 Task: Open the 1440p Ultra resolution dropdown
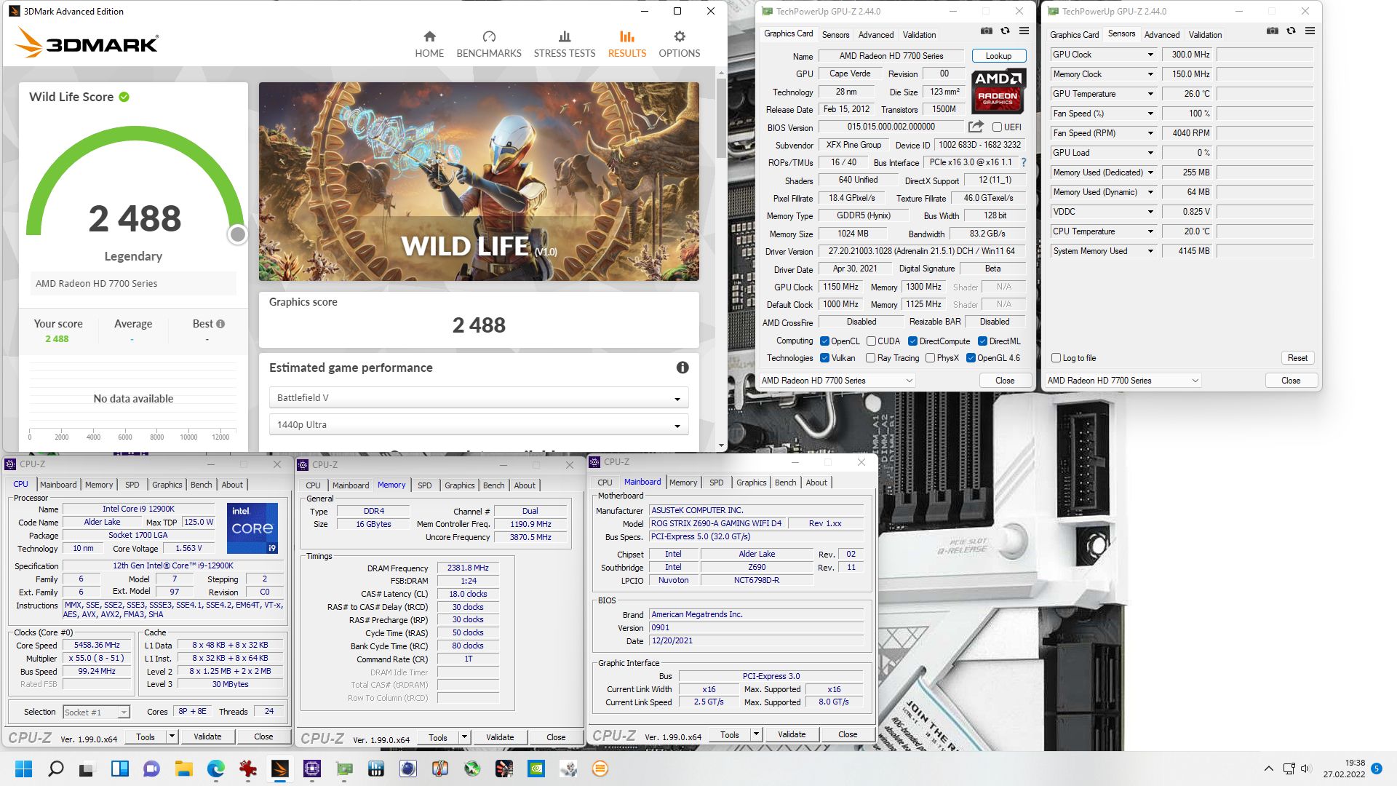479,425
